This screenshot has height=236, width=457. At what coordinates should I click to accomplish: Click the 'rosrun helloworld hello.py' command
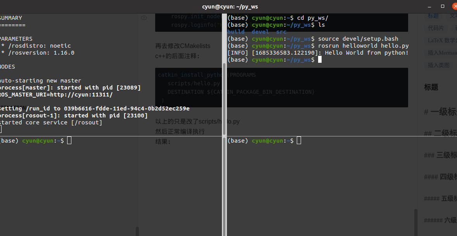pyautogui.click(x=364, y=46)
